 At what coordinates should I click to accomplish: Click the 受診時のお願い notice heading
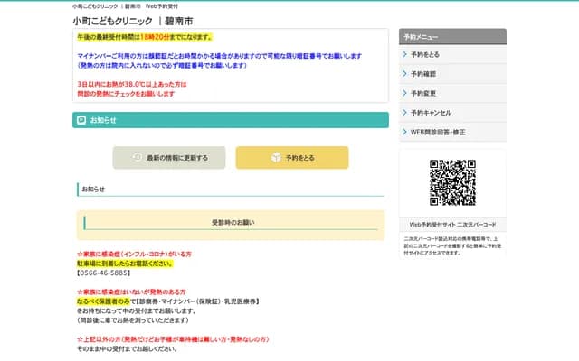point(233,222)
